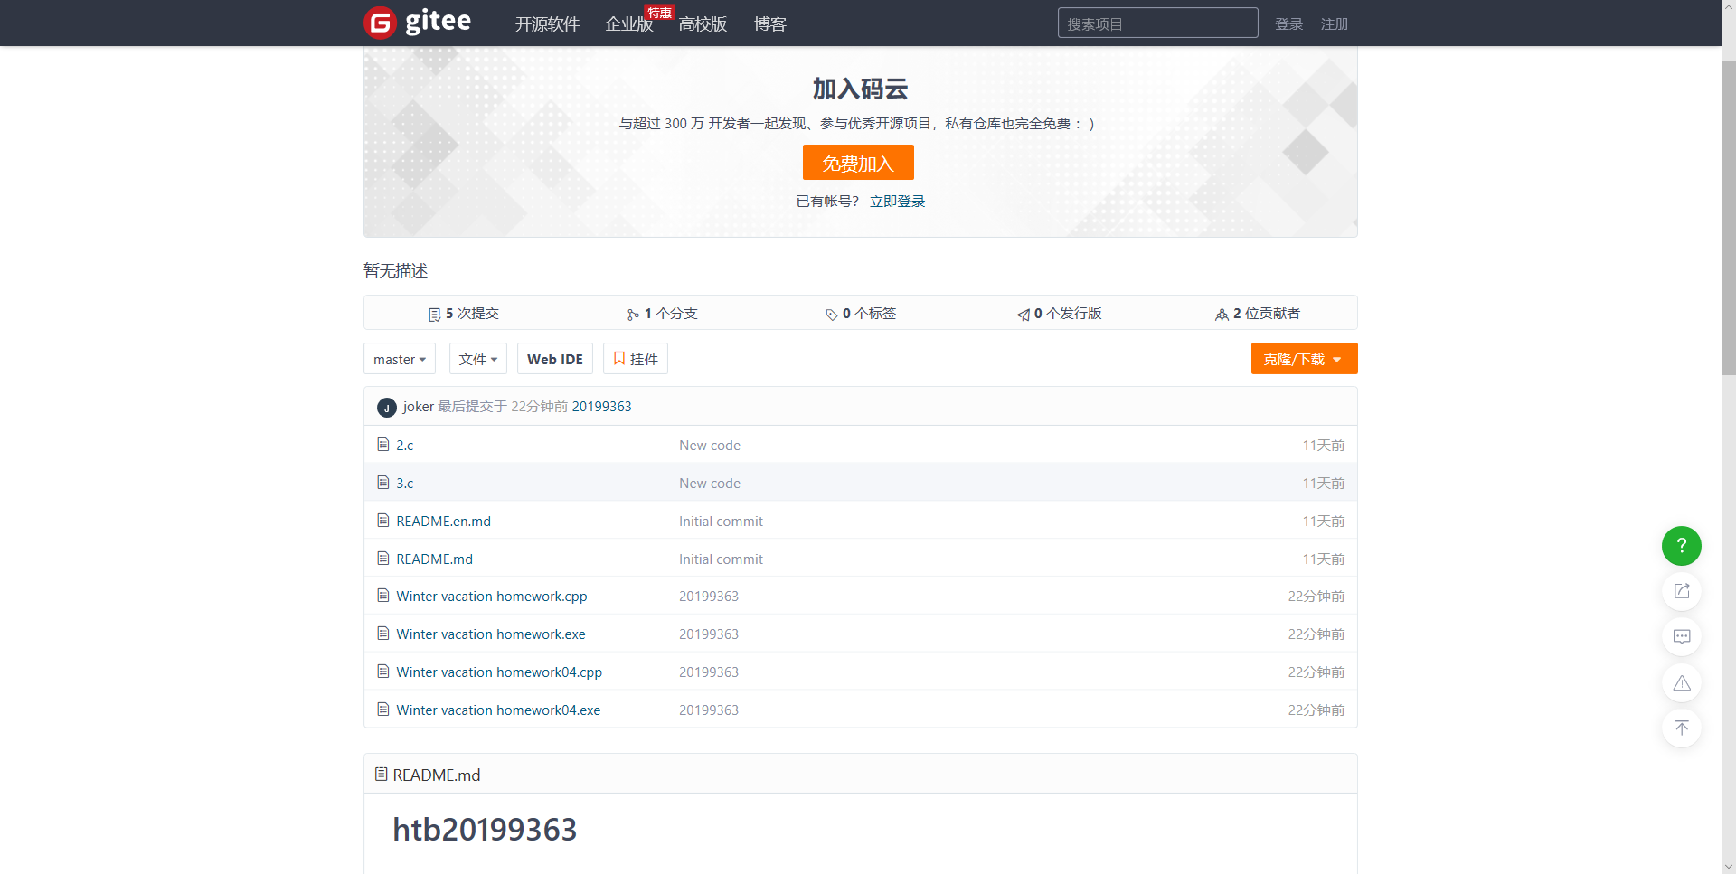The image size is (1736, 874).
Task: View the 2 位贡献者 contributors
Action: (1257, 314)
